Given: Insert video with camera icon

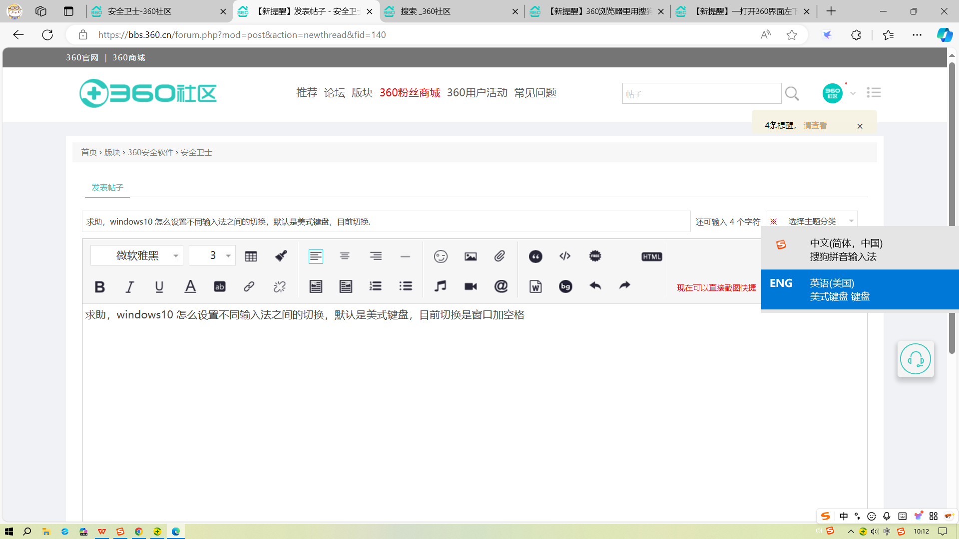Looking at the screenshot, I should pos(471,286).
